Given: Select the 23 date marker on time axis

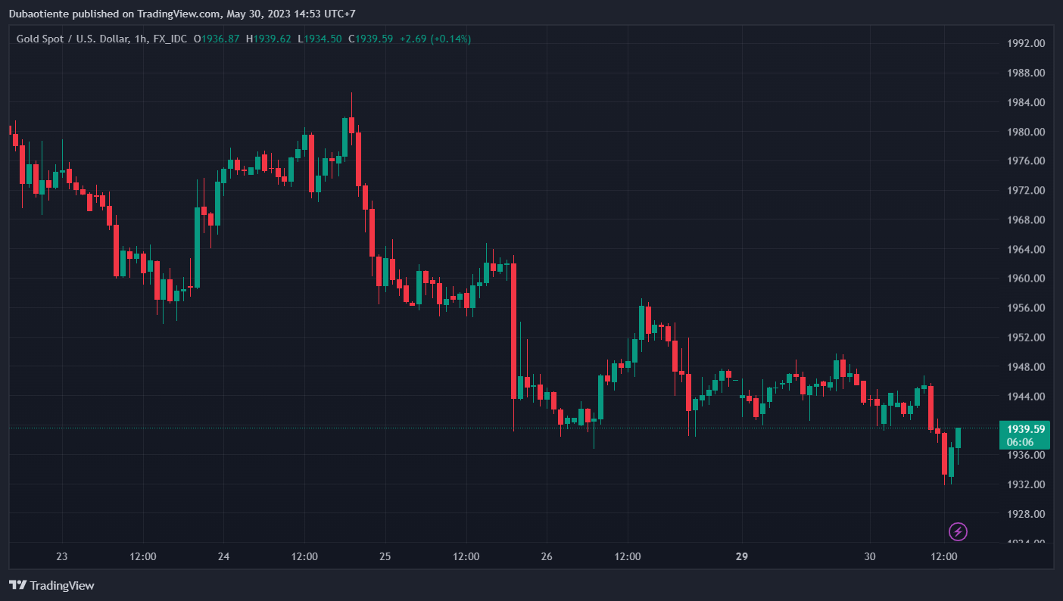Looking at the screenshot, I should (x=62, y=557).
